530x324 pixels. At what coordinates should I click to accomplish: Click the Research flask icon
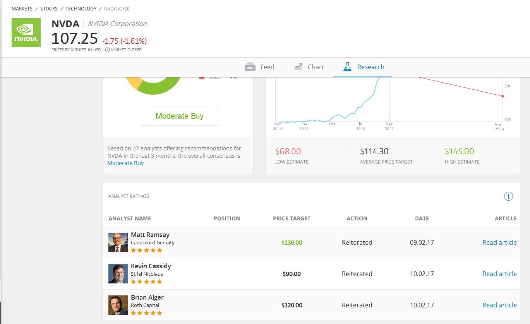tap(347, 67)
